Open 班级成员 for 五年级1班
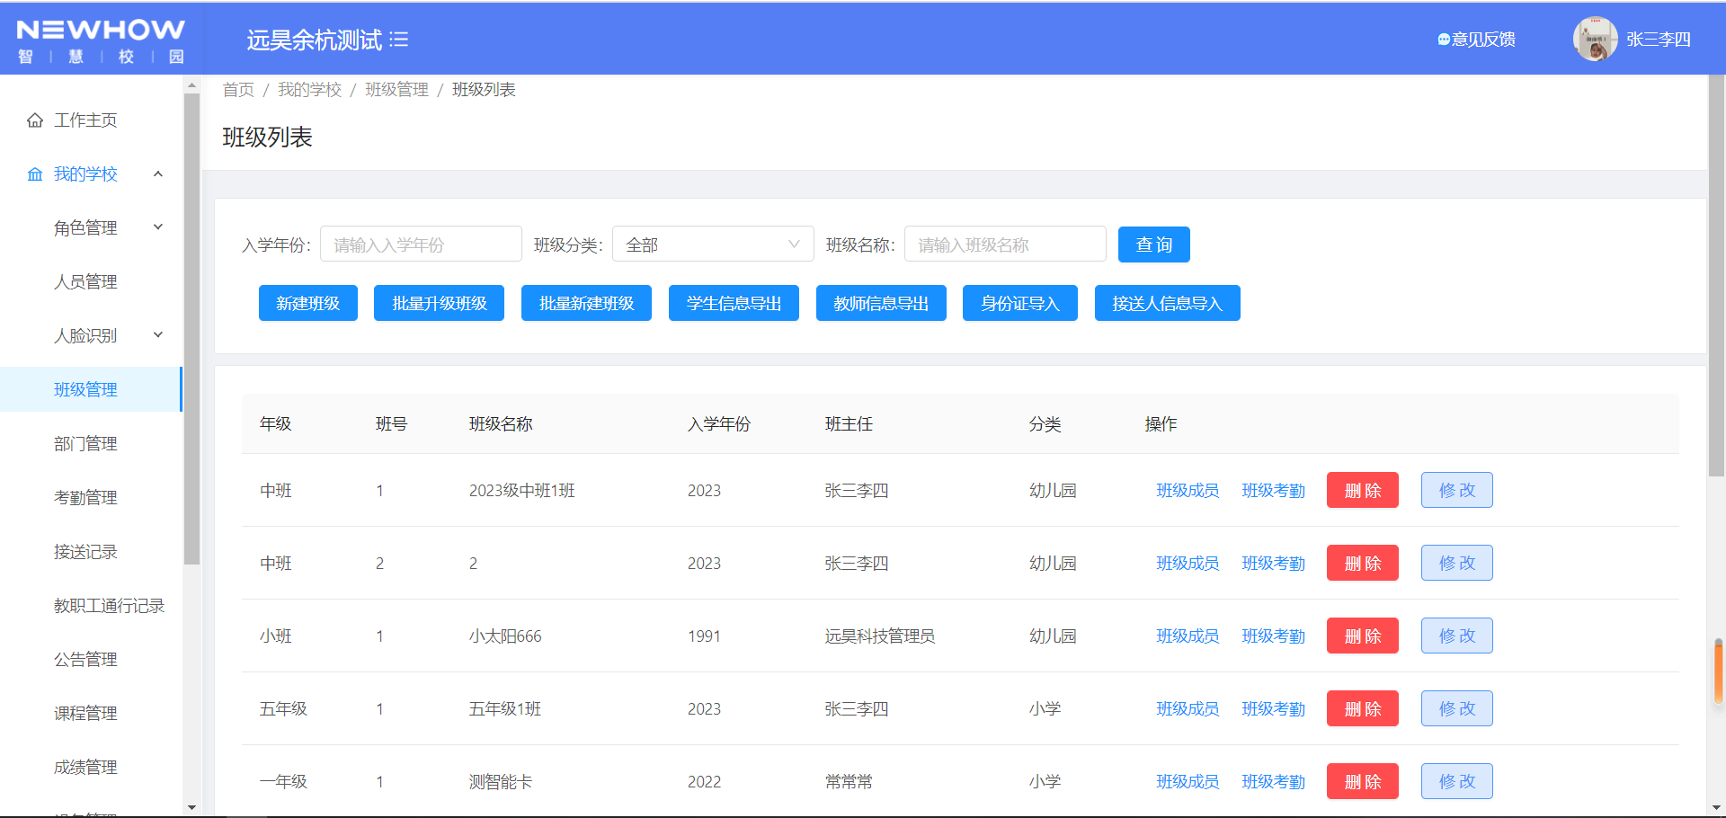The image size is (1726, 818). pyautogui.click(x=1188, y=709)
